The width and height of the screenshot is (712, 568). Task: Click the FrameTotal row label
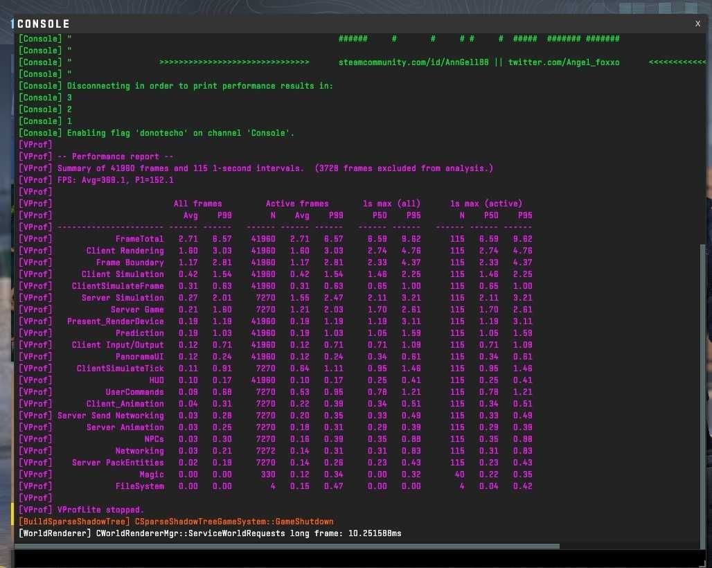point(139,239)
